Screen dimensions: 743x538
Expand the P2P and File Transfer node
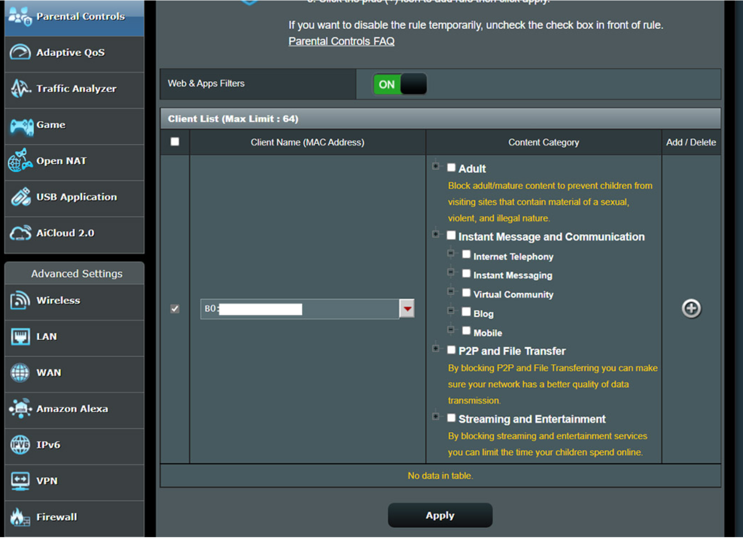[x=436, y=348]
